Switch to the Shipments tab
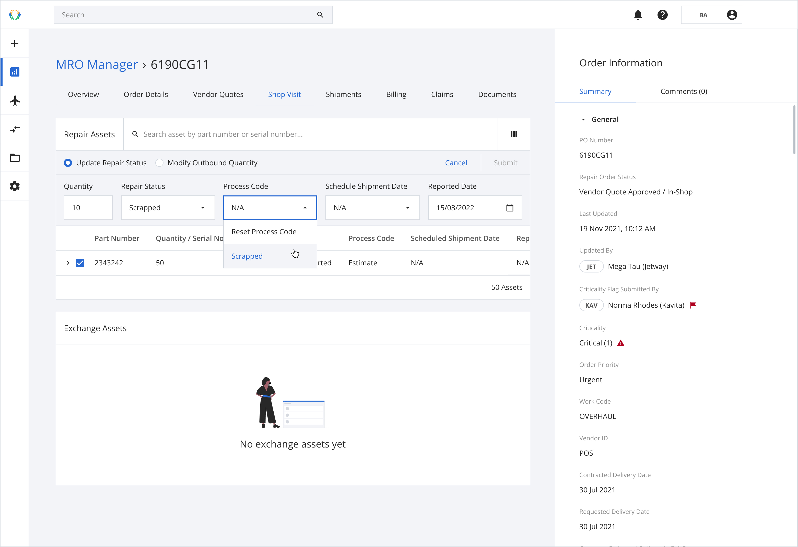 pyautogui.click(x=343, y=94)
